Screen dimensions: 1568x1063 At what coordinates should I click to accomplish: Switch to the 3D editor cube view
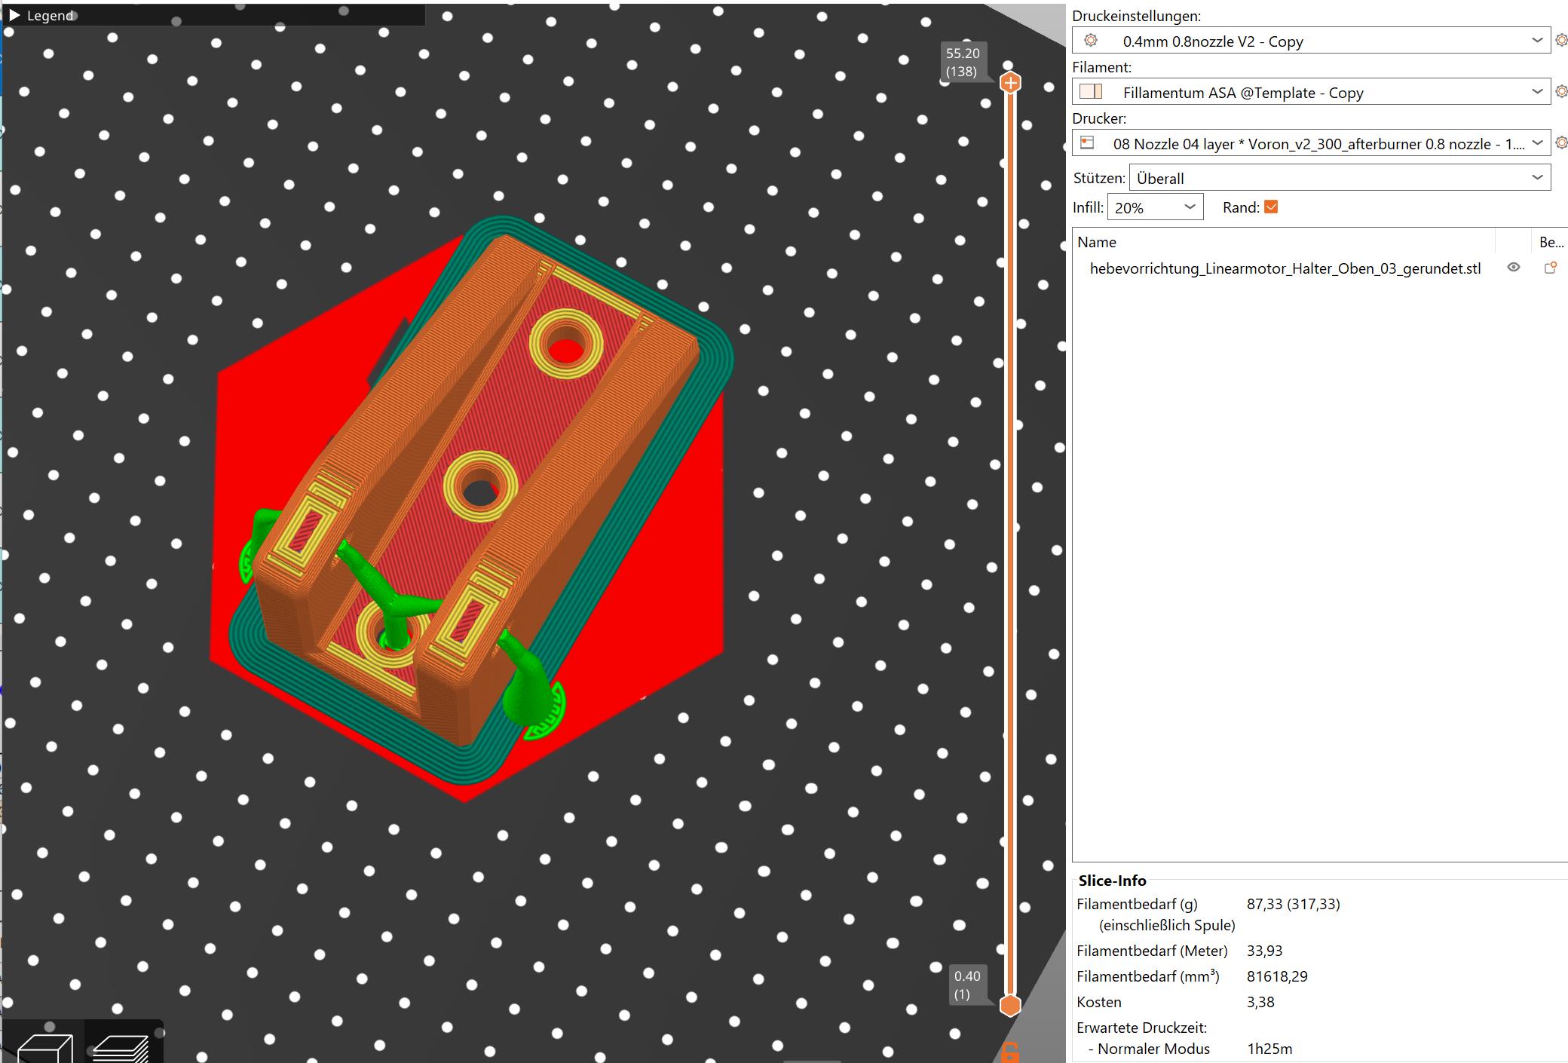coord(44,1048)
